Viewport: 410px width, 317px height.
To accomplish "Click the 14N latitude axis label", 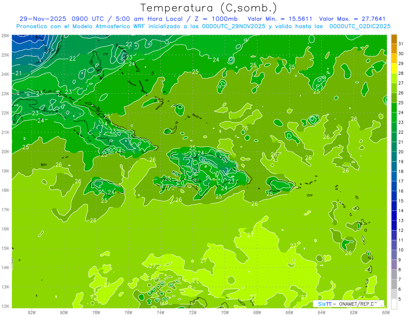I will 5,267.
